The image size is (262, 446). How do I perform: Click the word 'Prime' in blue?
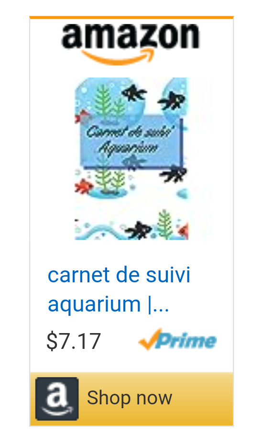pyautogui.click(x=186, y=341)
